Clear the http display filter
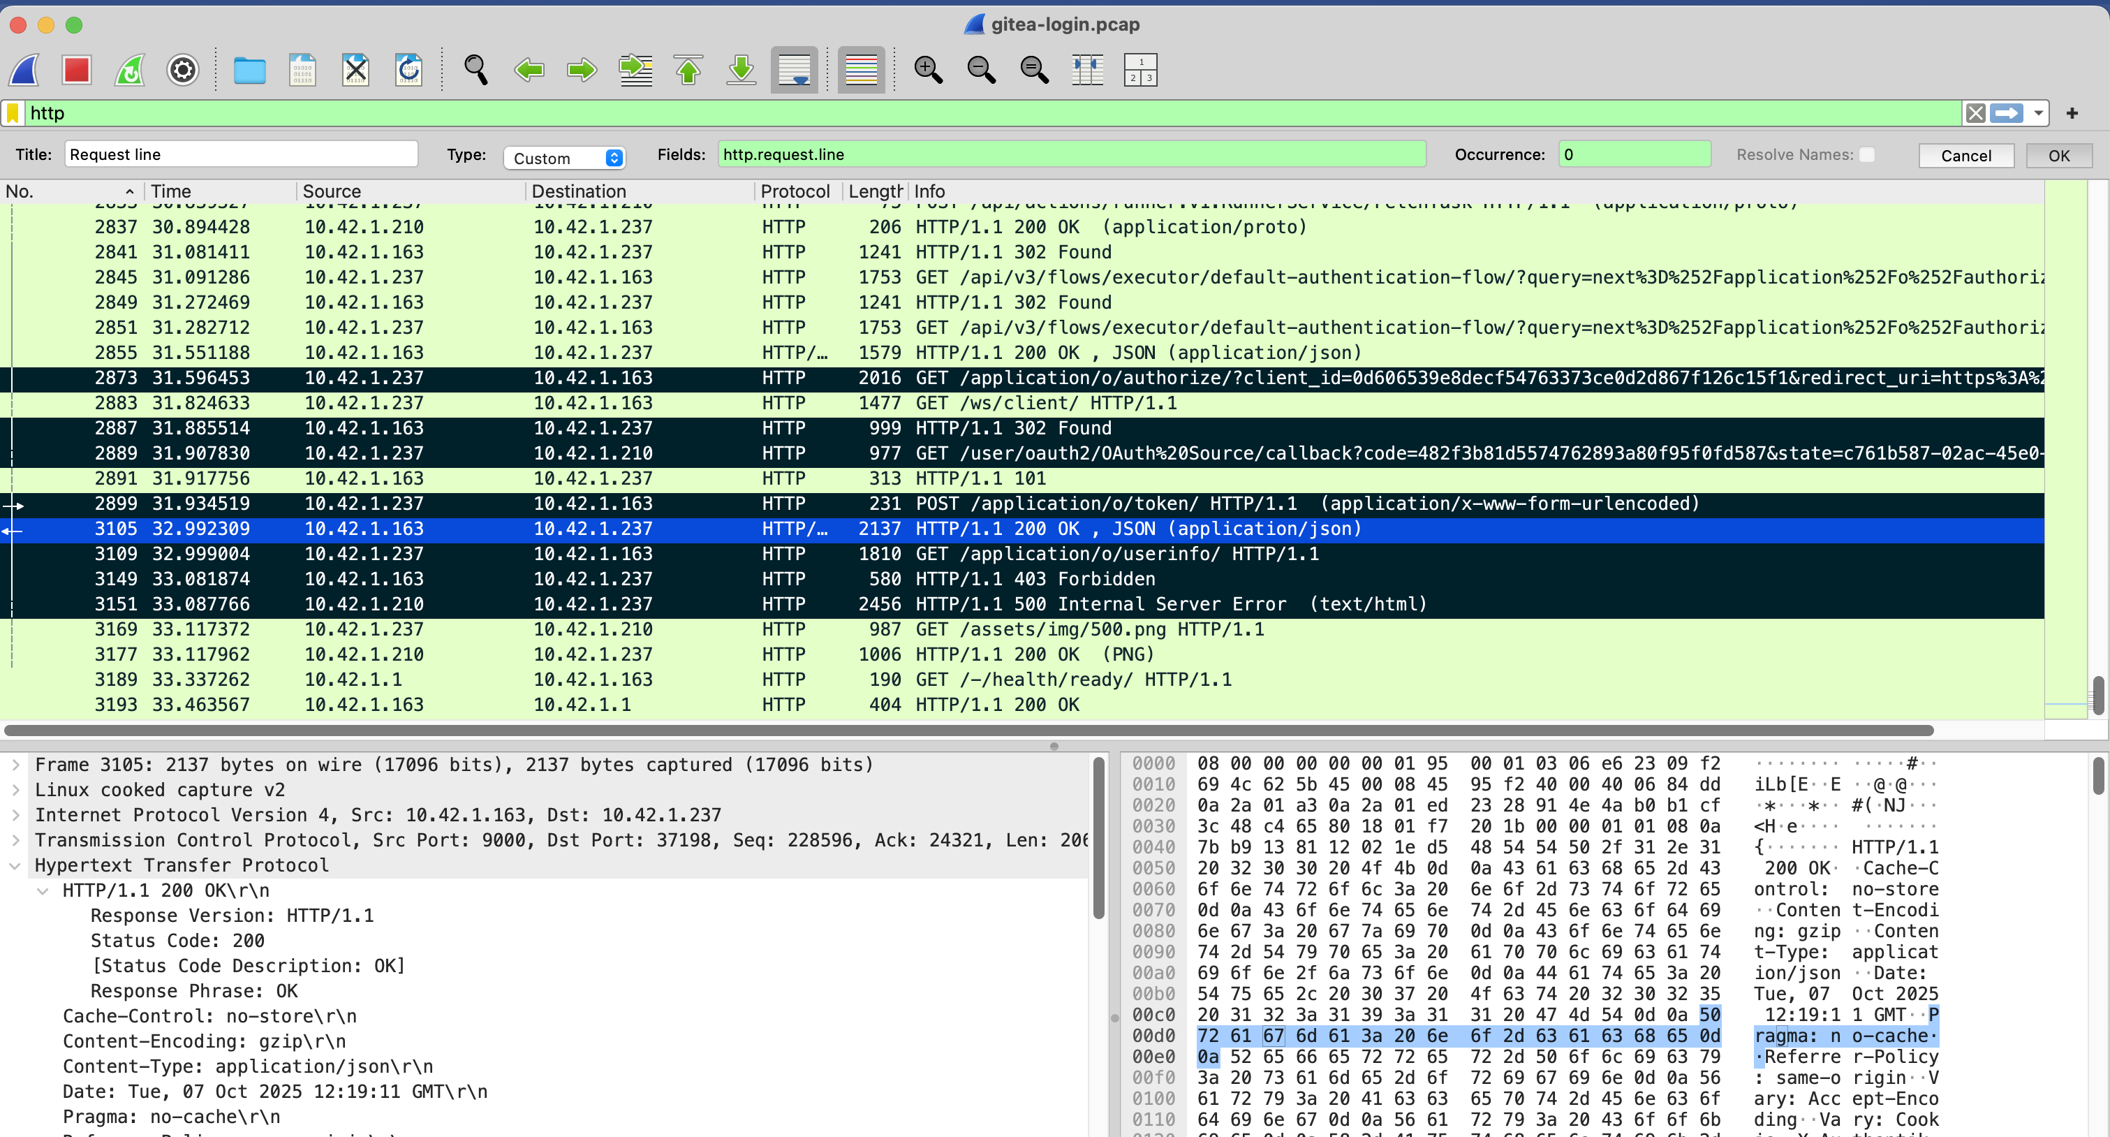The width and height of the screenshot is (2110, 1137). [x=1975, y=113]
